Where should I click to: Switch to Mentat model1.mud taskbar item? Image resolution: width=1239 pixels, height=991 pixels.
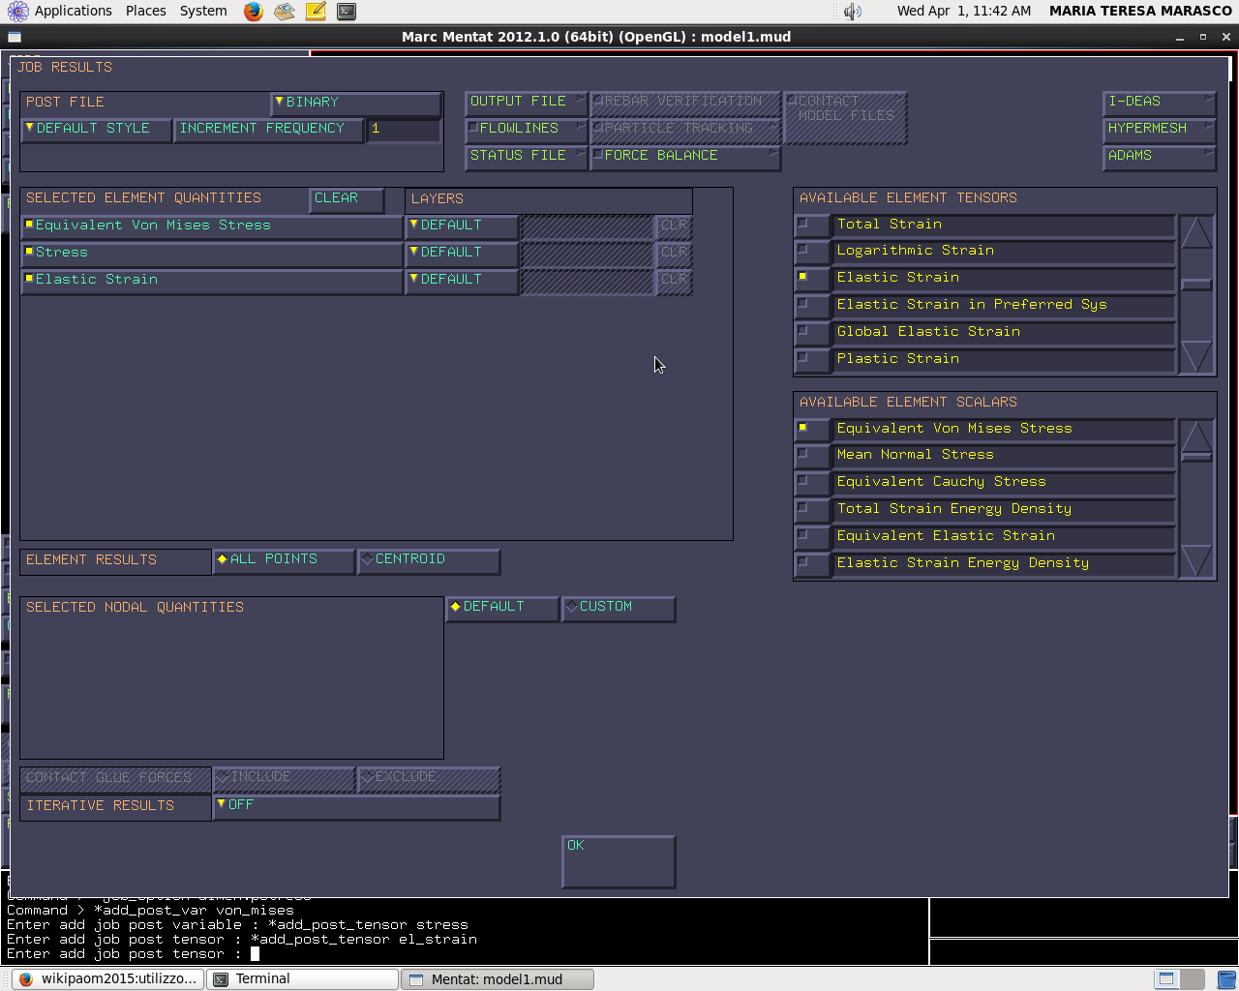pyautogui.click(x=498, y=979)
